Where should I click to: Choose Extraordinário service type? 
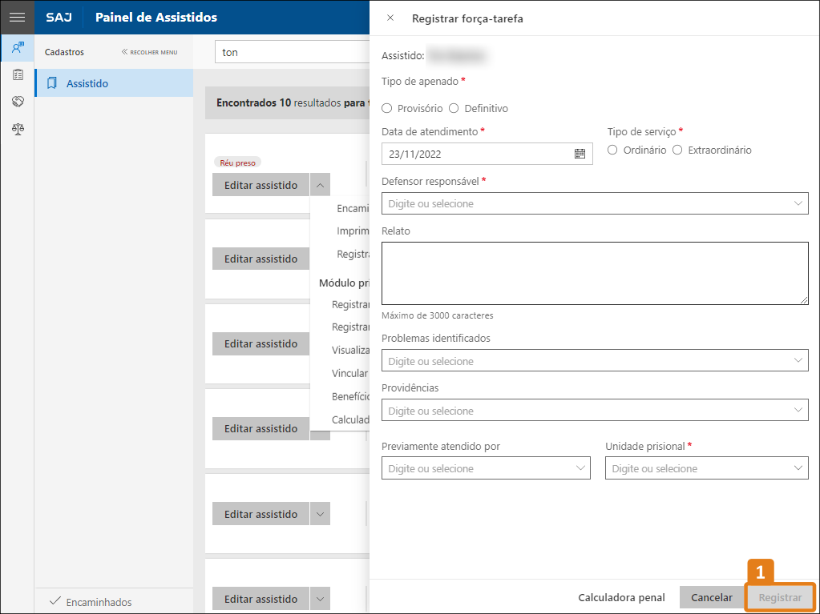pyautogui.click(x=677, y=150)
